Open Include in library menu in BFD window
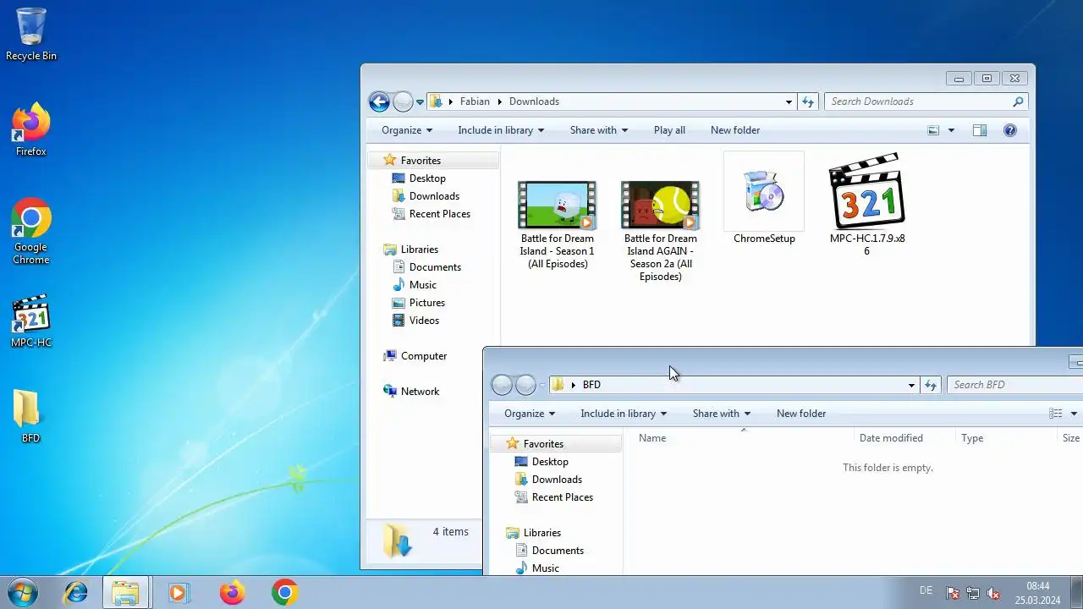The height and width of the screenshot is (609, 1083). pyautogui.click(x=624, y=414)
